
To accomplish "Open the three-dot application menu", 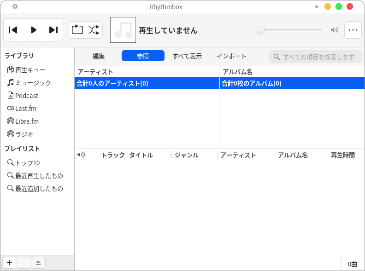I will coord(353,30).
